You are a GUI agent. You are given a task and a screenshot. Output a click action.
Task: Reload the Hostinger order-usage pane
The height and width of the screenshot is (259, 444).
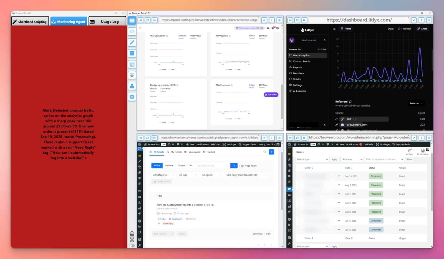(148, 20)
